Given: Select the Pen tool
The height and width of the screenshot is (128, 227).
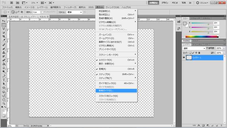Looking at the screenshot, I should (4, 76).
